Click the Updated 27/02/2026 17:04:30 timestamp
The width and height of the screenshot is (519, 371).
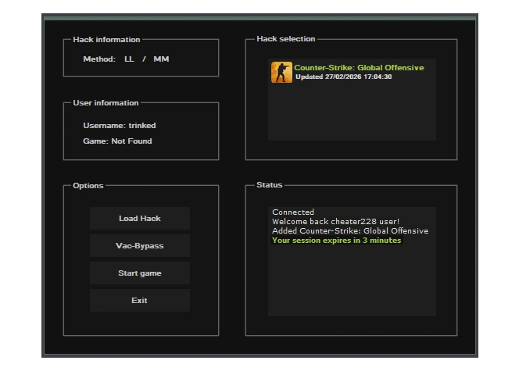(344, 77)
